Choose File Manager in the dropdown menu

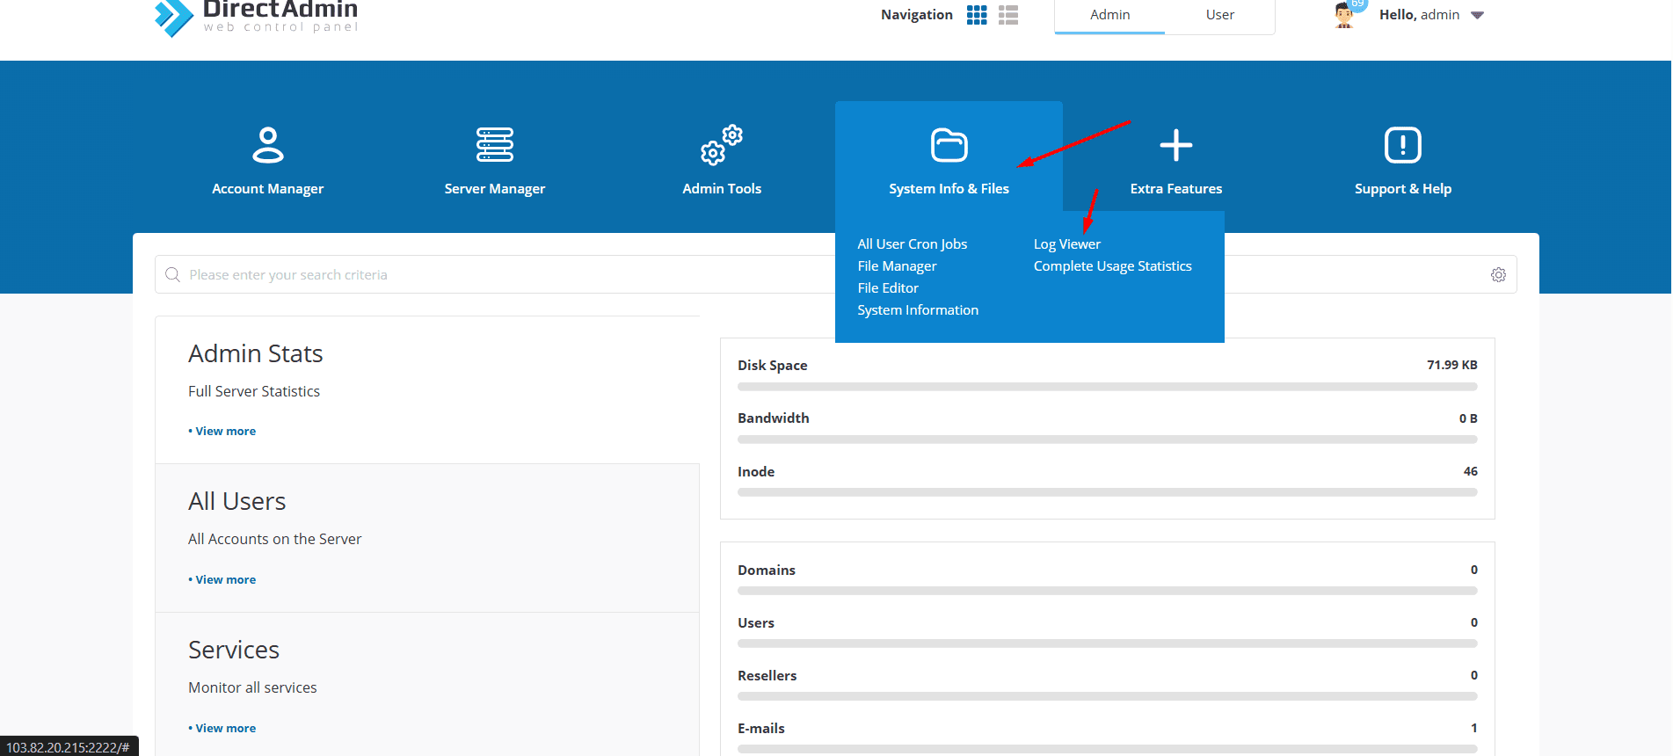[897, 266]
